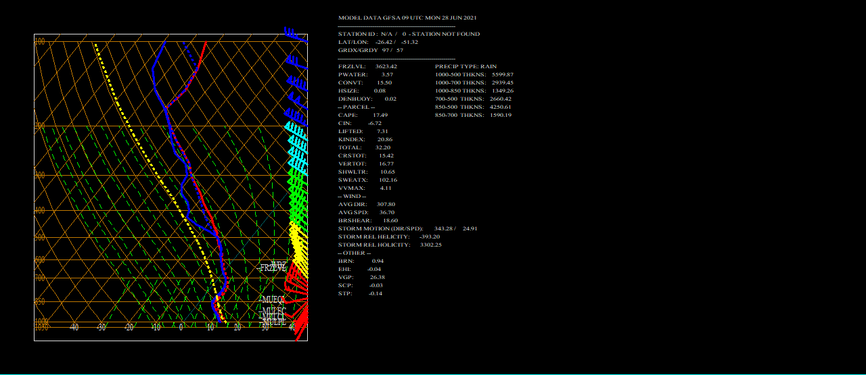Click the FRZLVL value 3623.42 in the data list
The image size is (866, 375).
(386, 66)
